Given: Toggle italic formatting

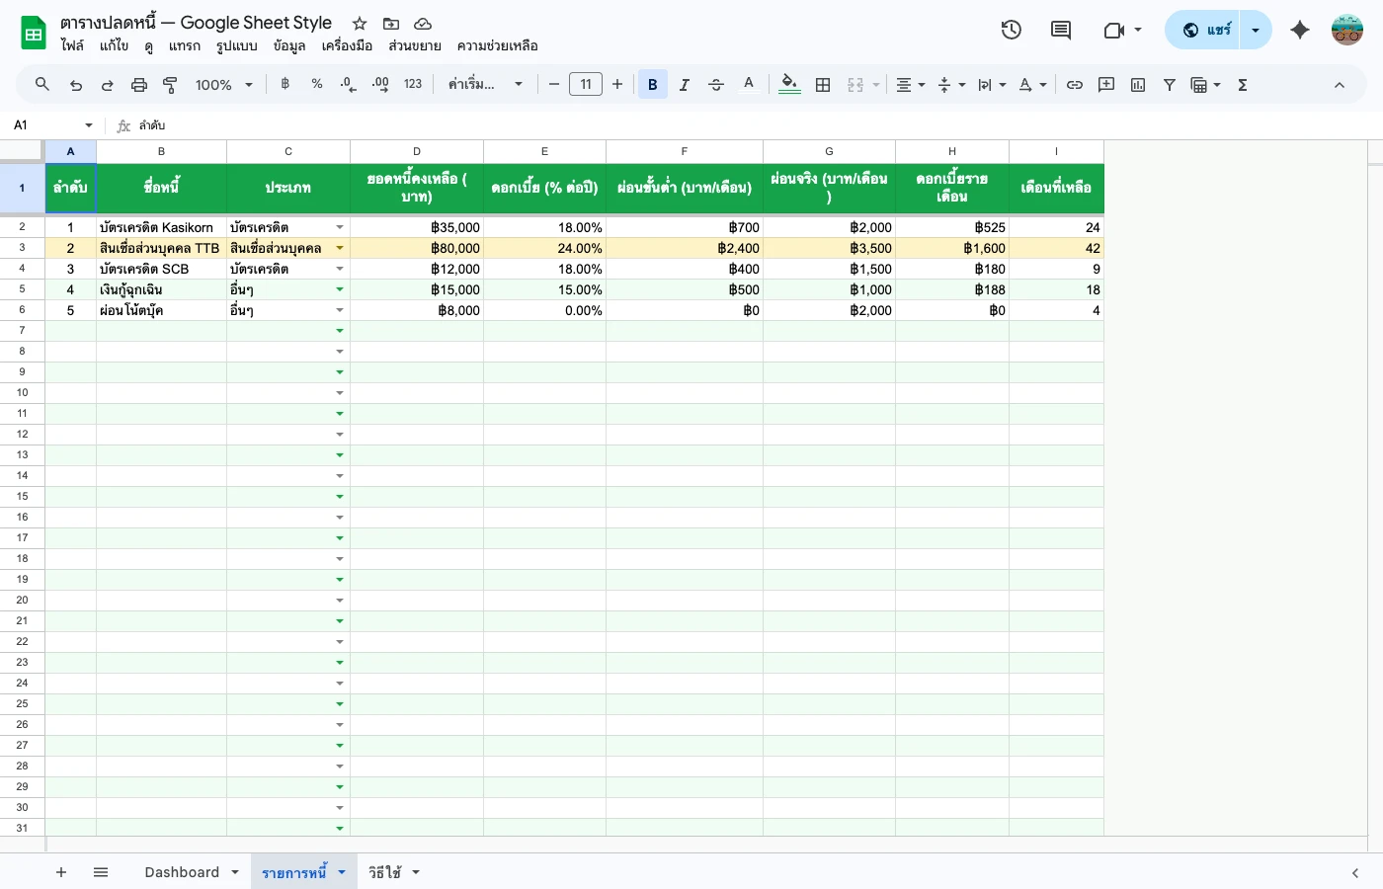Looking at the screenshot, I should pos(685,84).
